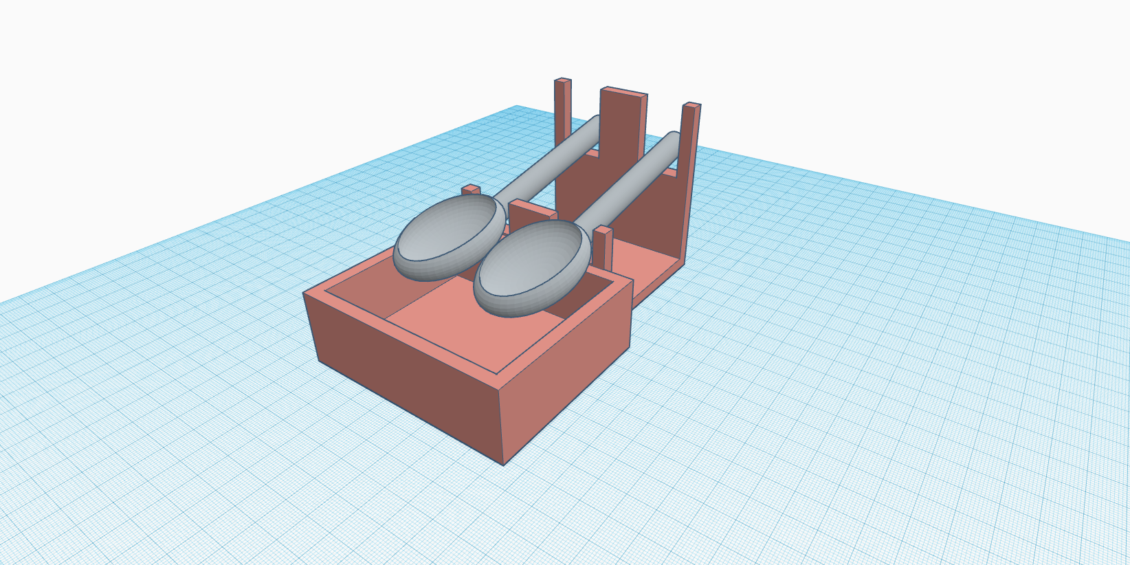Select the short red post beside right spoon's neck

603,247
